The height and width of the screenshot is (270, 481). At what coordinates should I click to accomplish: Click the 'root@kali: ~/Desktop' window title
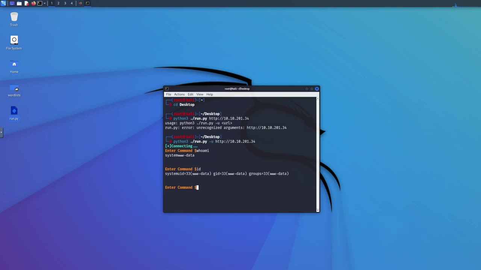pos(237,89)
